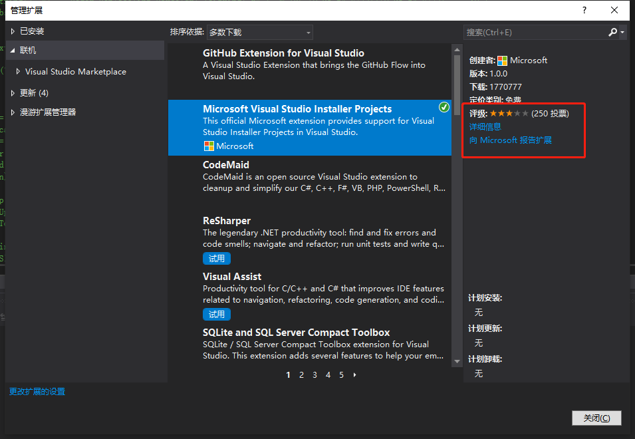Go to results page 3
Viewport: 635px width, 439px height.
pos(315,375)
